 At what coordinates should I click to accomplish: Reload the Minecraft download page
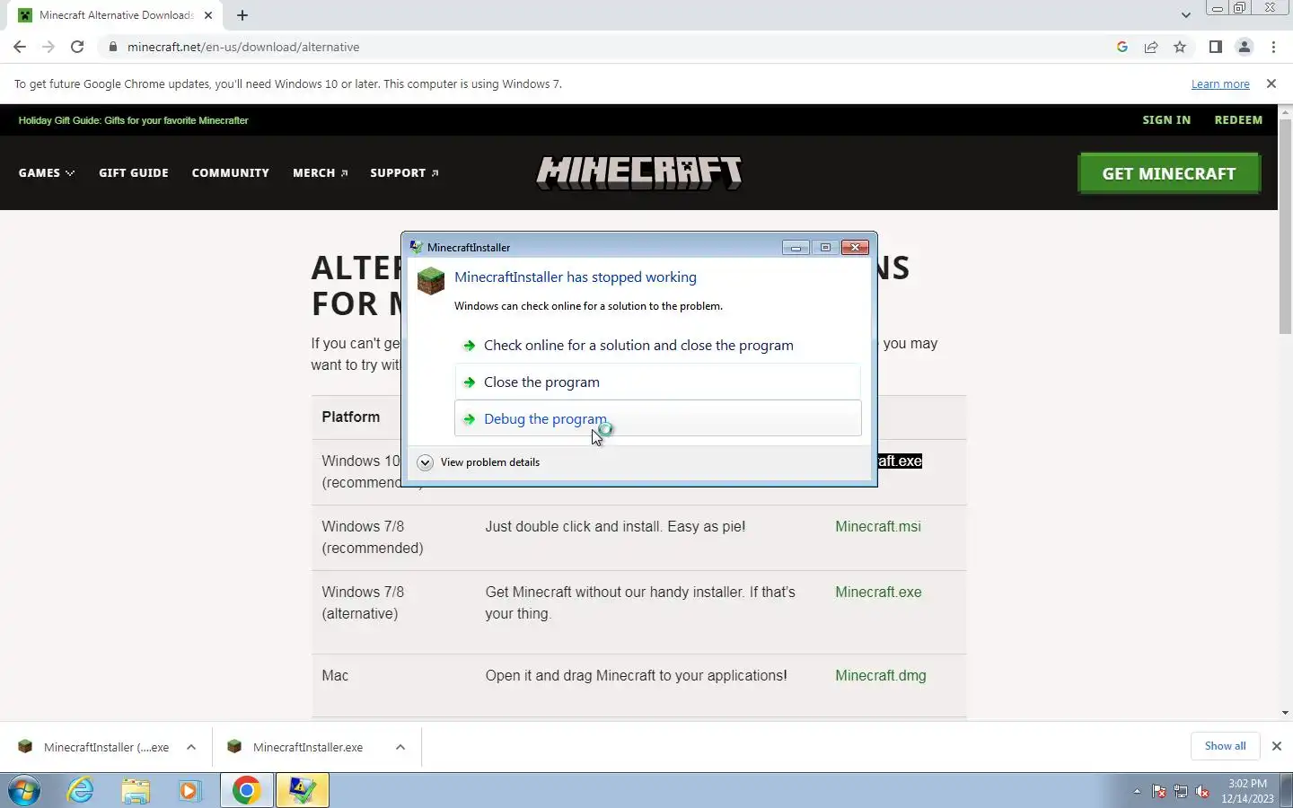[x=77, y=47]
